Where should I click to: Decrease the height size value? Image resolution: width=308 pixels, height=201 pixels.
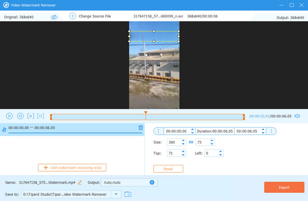(211, 144)
